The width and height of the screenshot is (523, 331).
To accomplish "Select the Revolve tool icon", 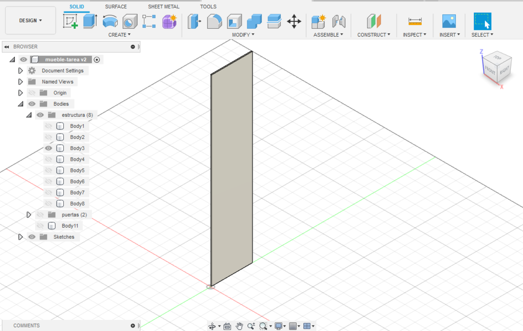I will [110, 21].
